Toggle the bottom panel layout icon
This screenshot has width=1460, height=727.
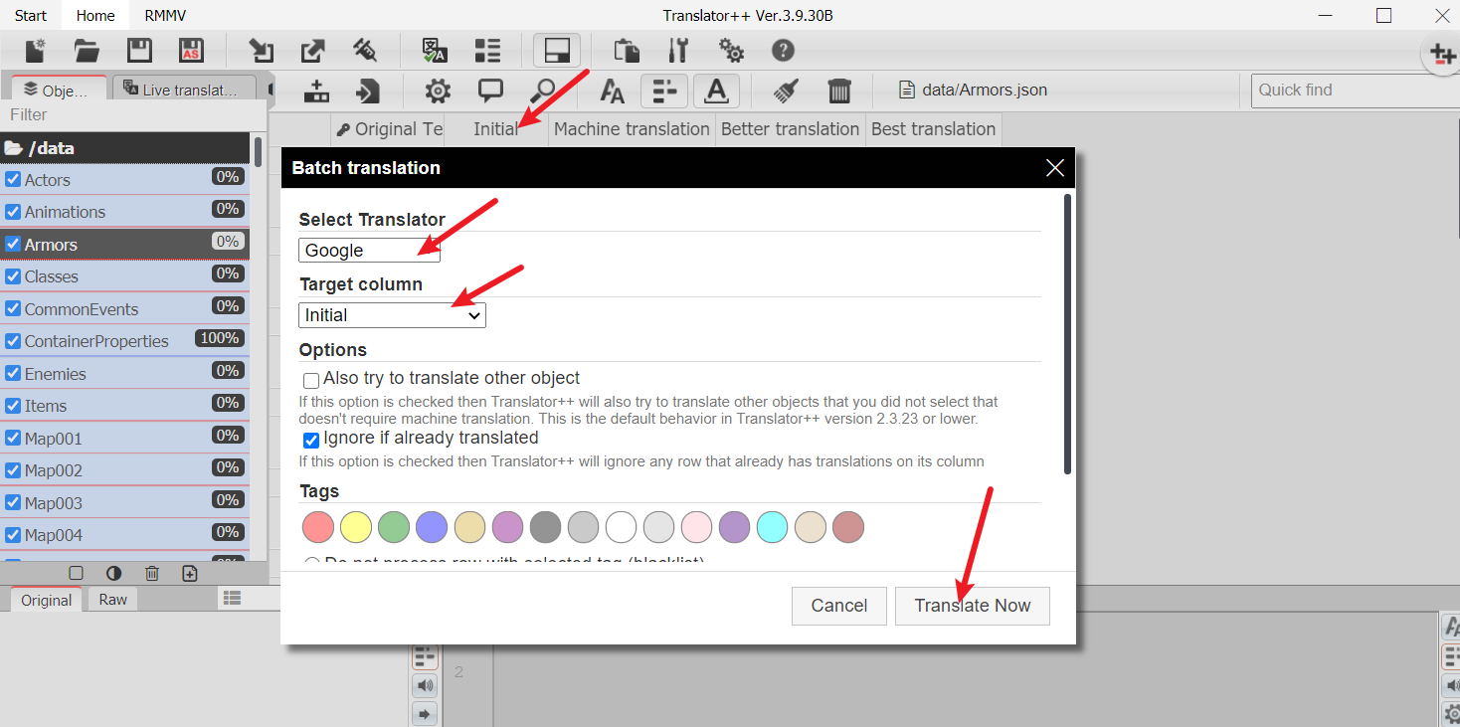click(557, 50)
